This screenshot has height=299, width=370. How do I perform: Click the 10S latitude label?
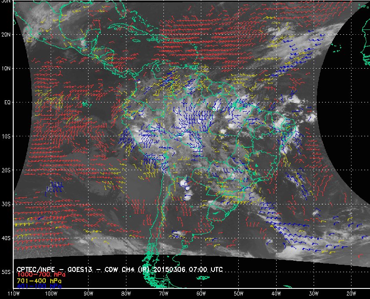(x=6, y=136)
